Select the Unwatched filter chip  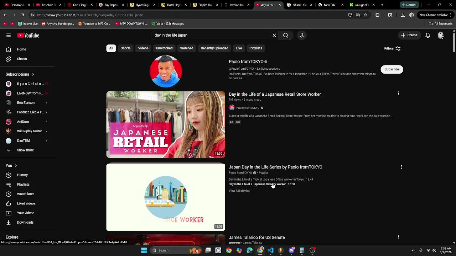[164, 48]
